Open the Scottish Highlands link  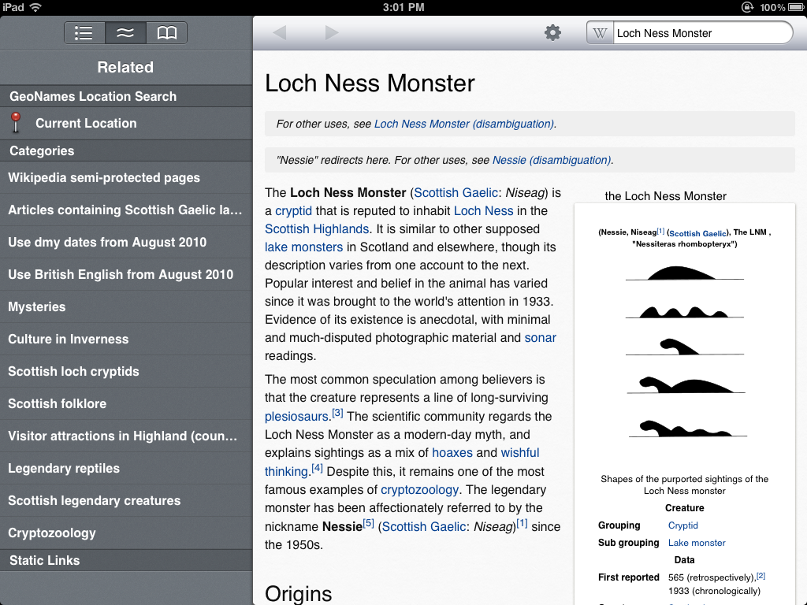click(317, 229)
